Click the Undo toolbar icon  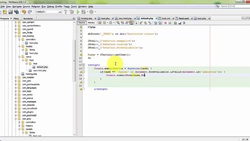(24, 12)
